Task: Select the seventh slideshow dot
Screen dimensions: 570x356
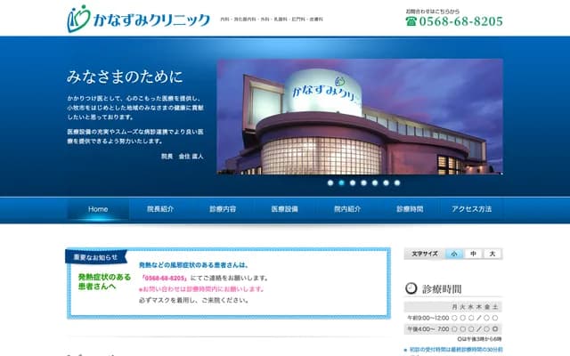Action: (x=397, y=183)
